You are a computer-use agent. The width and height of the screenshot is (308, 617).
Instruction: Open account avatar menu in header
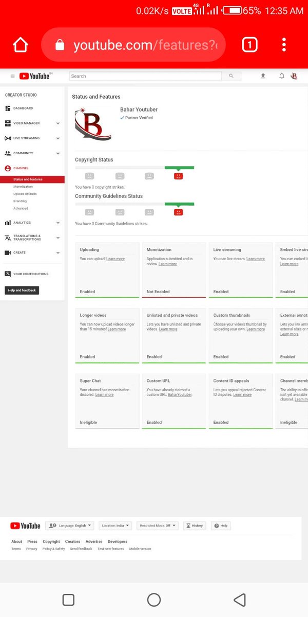click(x=294, y=76)
